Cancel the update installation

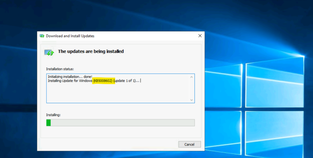tap(190, 144)
